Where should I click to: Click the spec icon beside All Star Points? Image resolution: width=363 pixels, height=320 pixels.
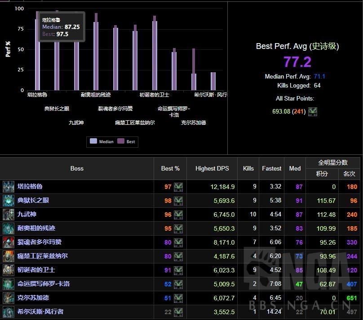click(x=313, y=111)
